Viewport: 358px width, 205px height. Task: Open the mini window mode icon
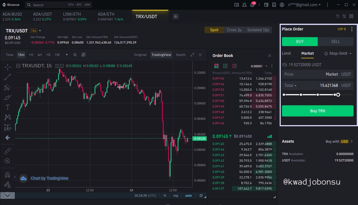pos(237,5)
